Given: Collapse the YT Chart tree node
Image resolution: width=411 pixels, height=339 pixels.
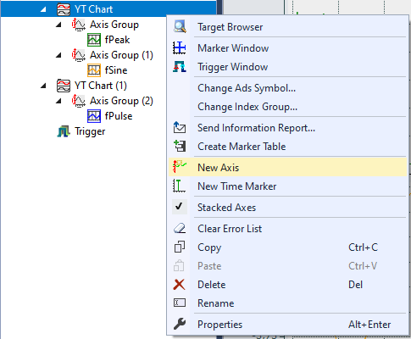Looking at the screenshot, I should click(x=43, y=9).
